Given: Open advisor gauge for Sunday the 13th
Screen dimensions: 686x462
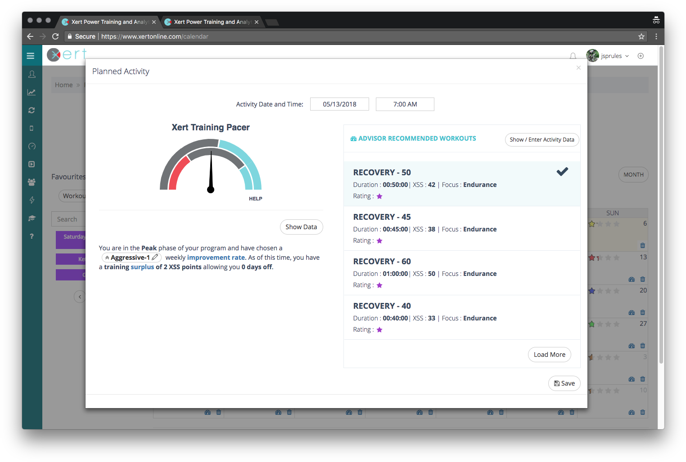Looking at the screenshot, I should [632, 279].
